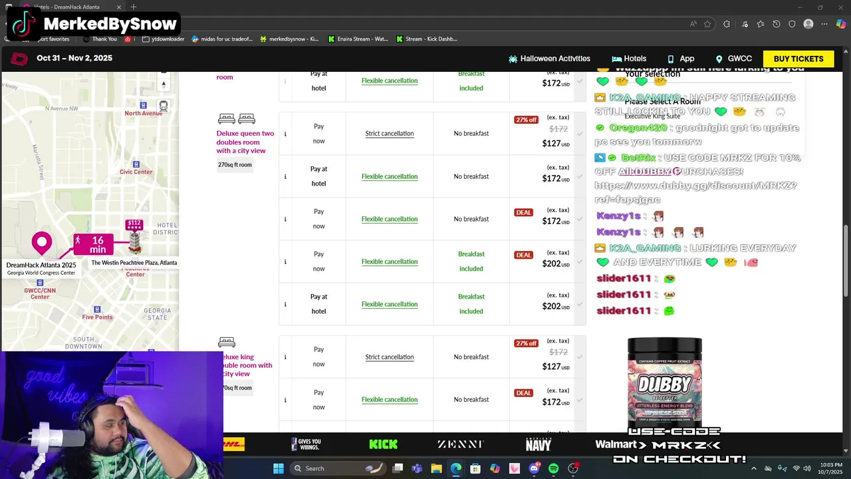Open info icon for queen Pay at hotel No breakfast row
851x479 pixels.
coord(285,176)
